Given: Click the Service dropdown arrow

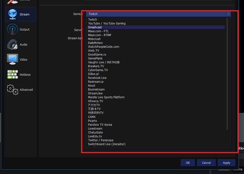Looking at the screenshot, I should [228, 14].
